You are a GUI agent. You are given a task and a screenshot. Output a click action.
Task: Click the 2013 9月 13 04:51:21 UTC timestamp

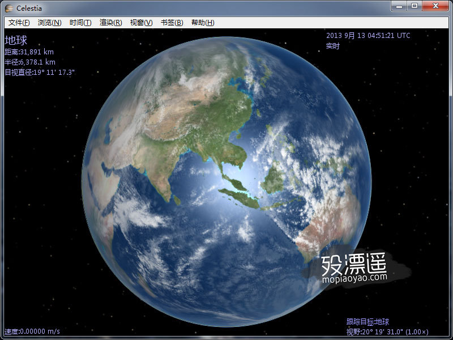[x=368, y=36]
